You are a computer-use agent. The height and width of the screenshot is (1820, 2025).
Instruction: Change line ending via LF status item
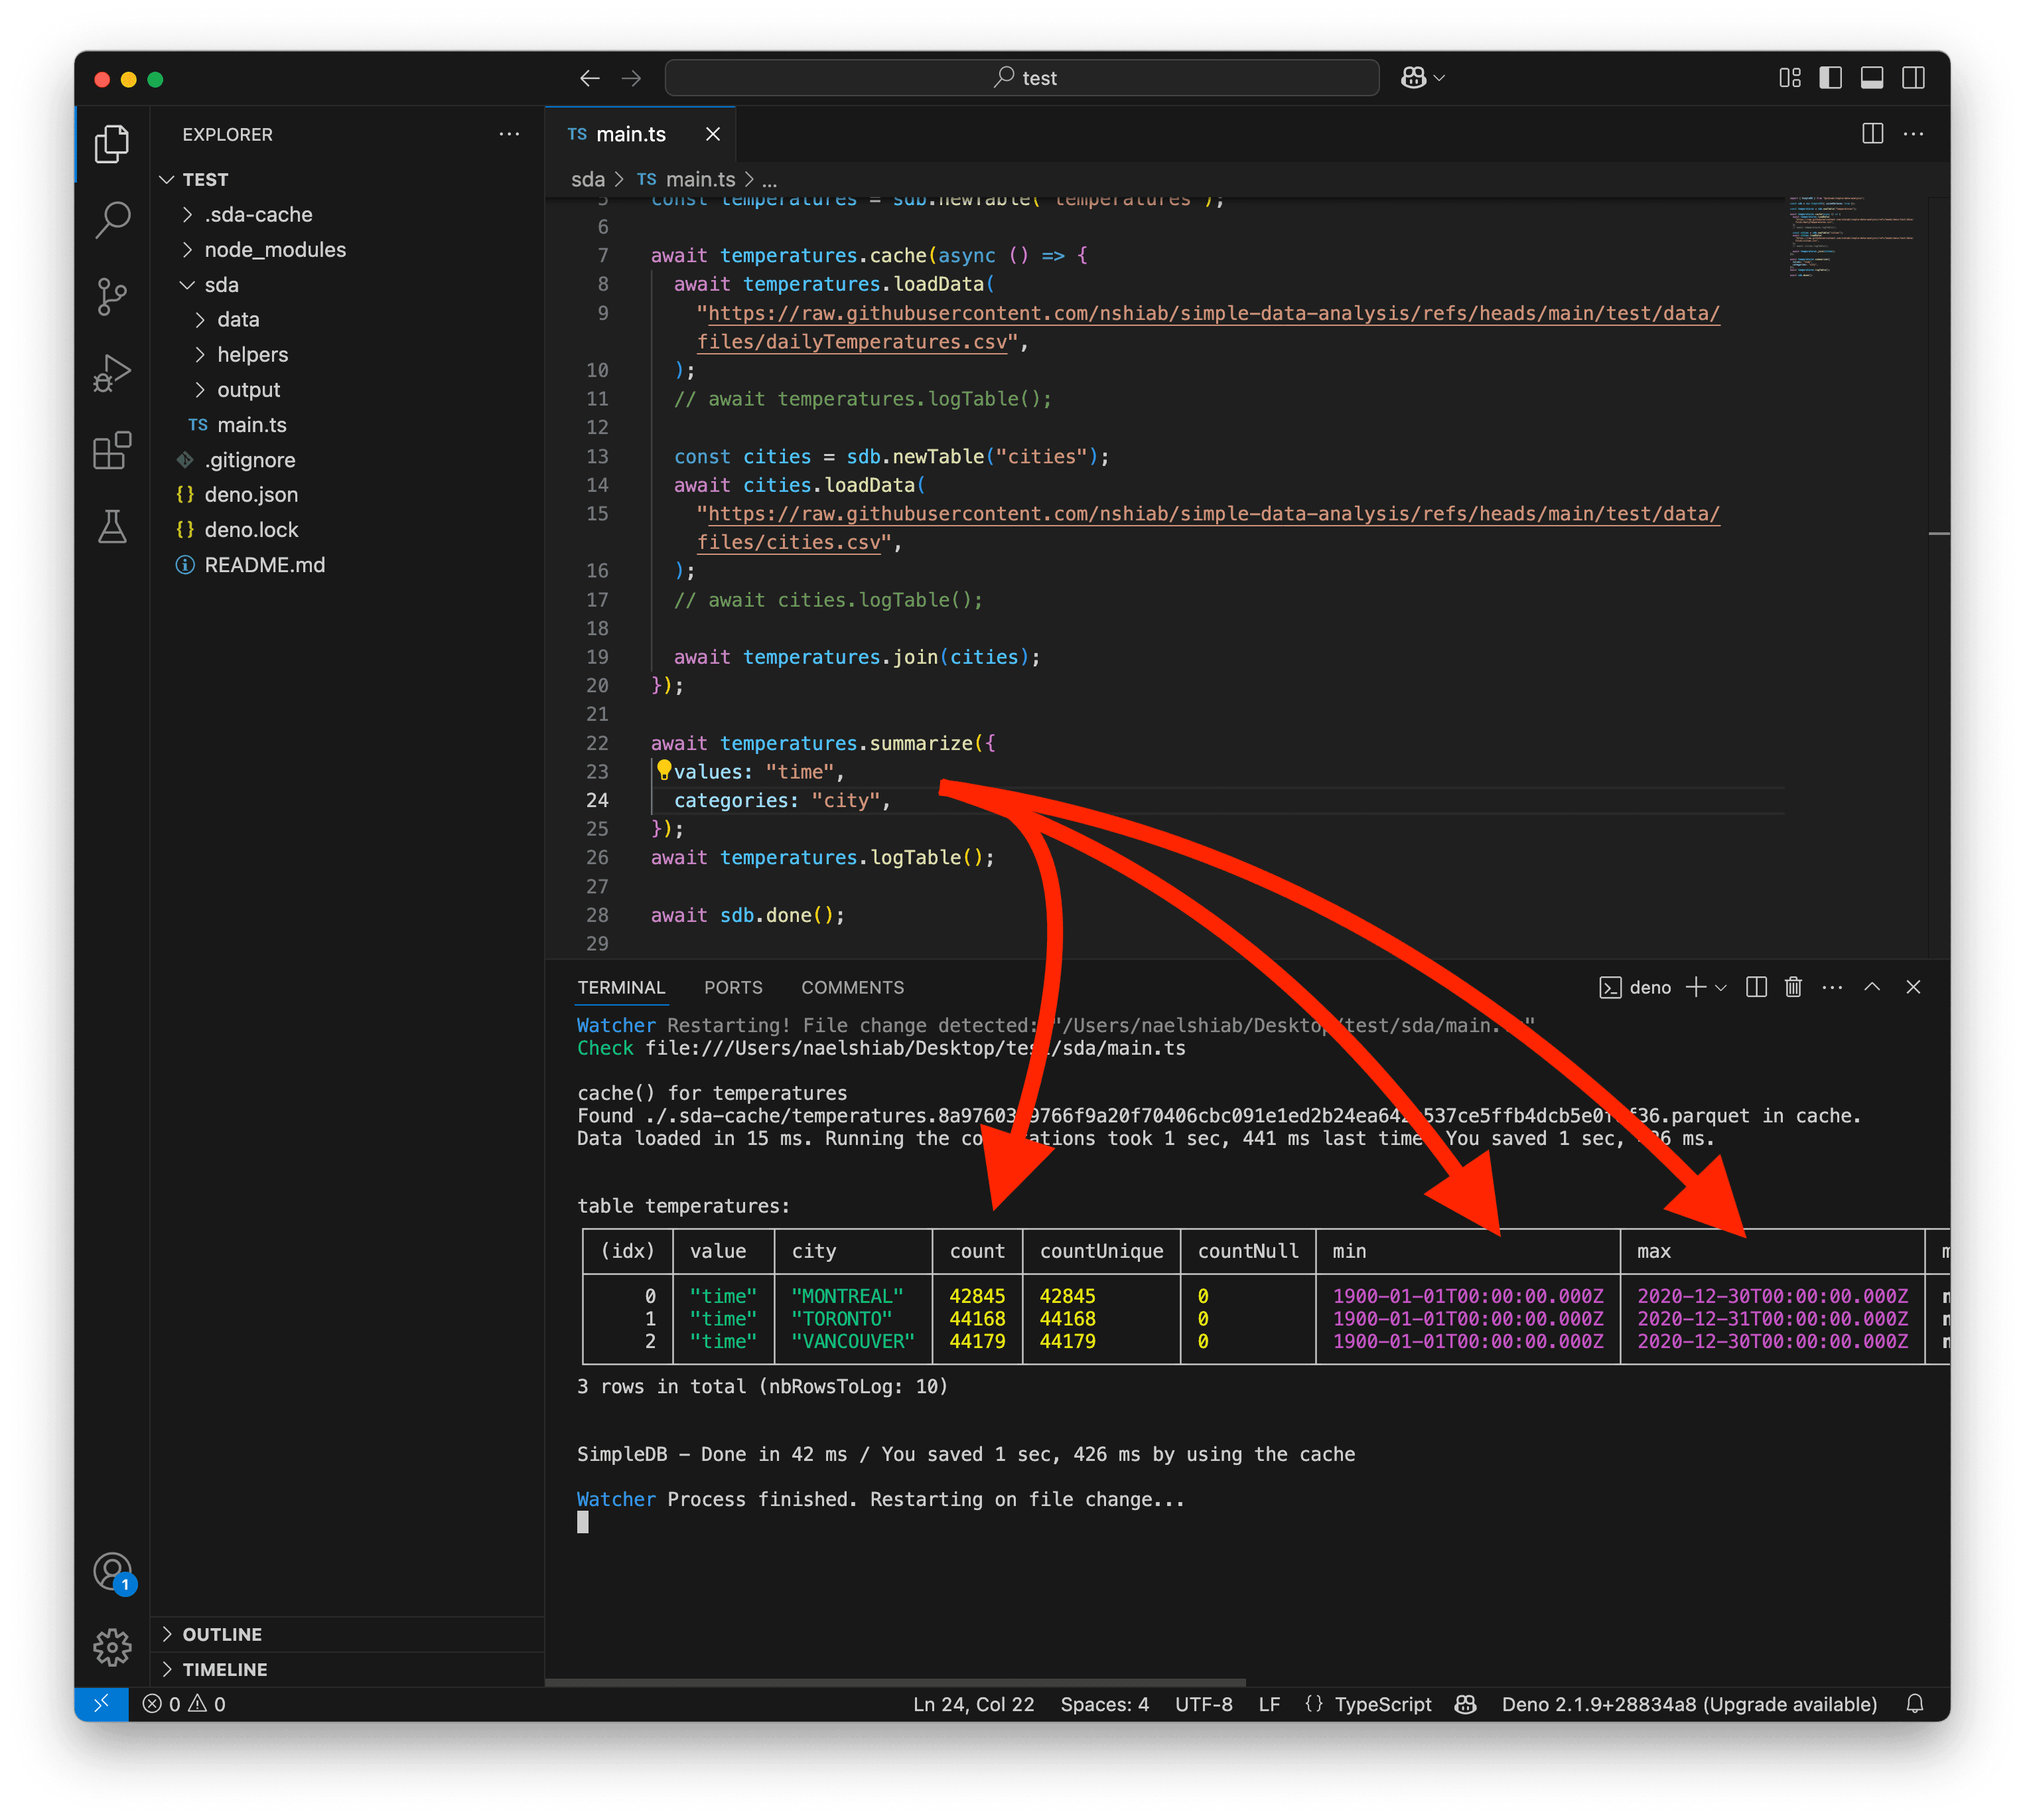coord(1269,1704)
